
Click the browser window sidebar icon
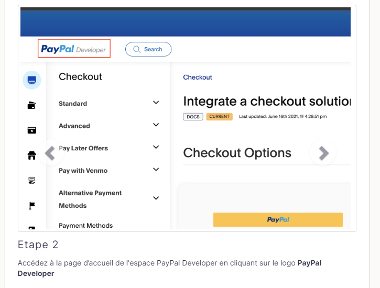31,130
